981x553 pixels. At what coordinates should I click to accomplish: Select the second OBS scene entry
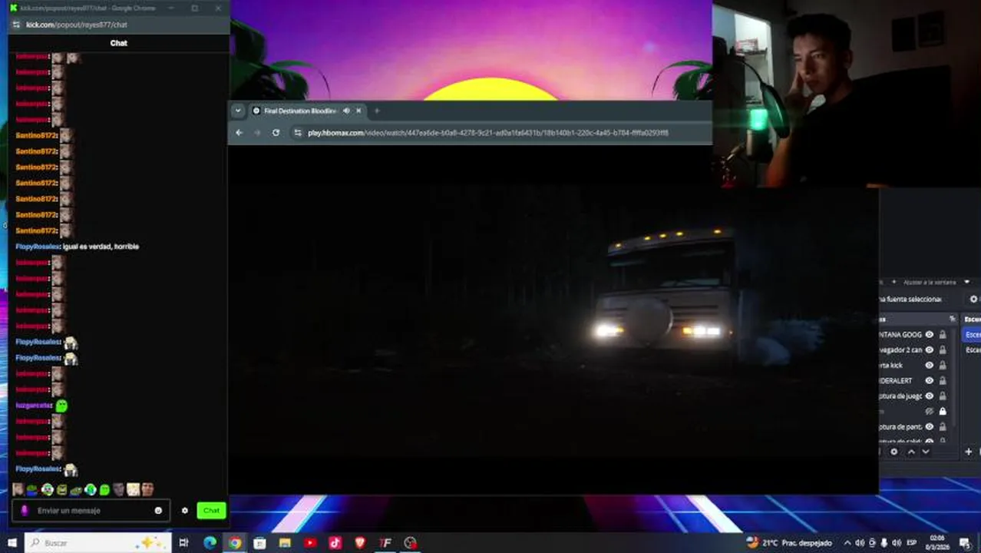(973, 350)
